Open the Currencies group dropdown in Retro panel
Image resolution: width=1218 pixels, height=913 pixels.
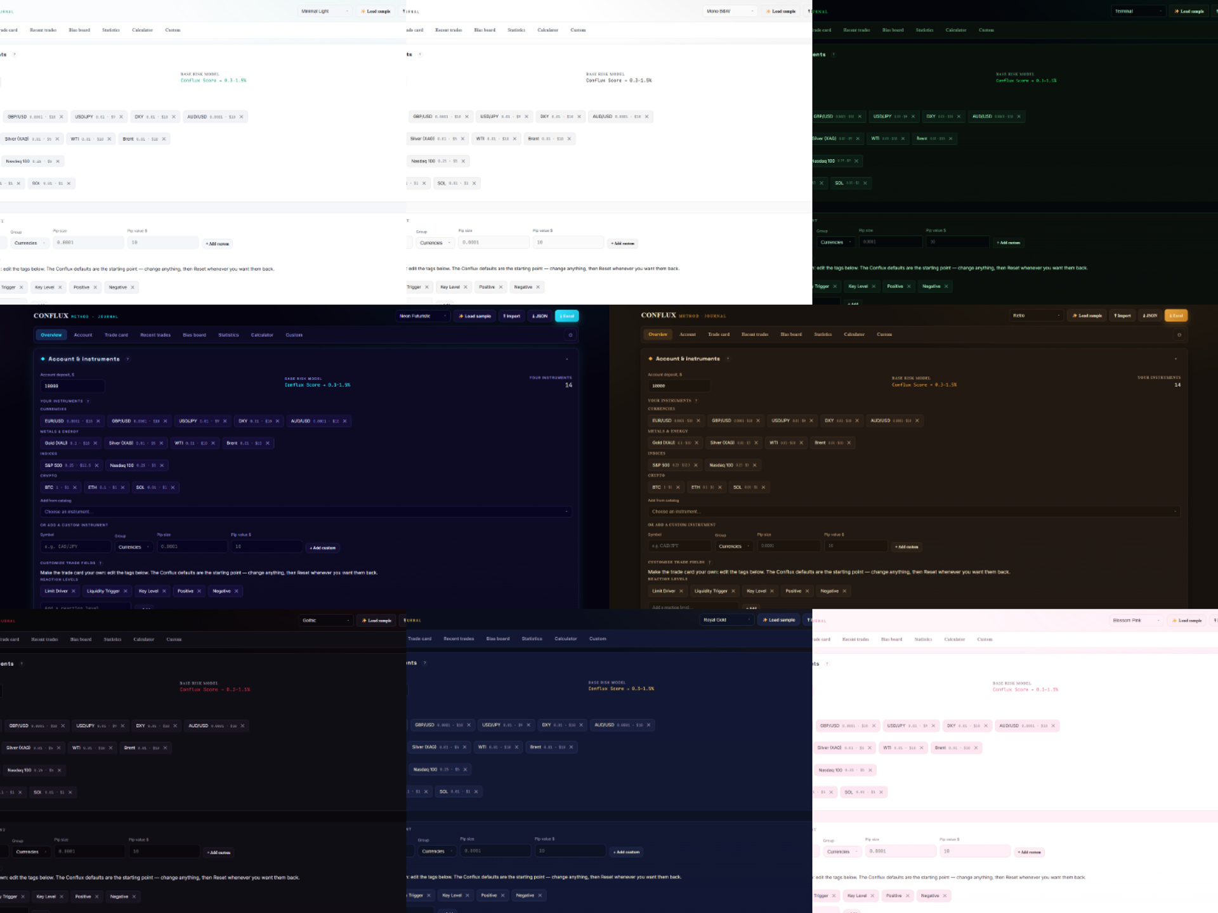(734, 546)
